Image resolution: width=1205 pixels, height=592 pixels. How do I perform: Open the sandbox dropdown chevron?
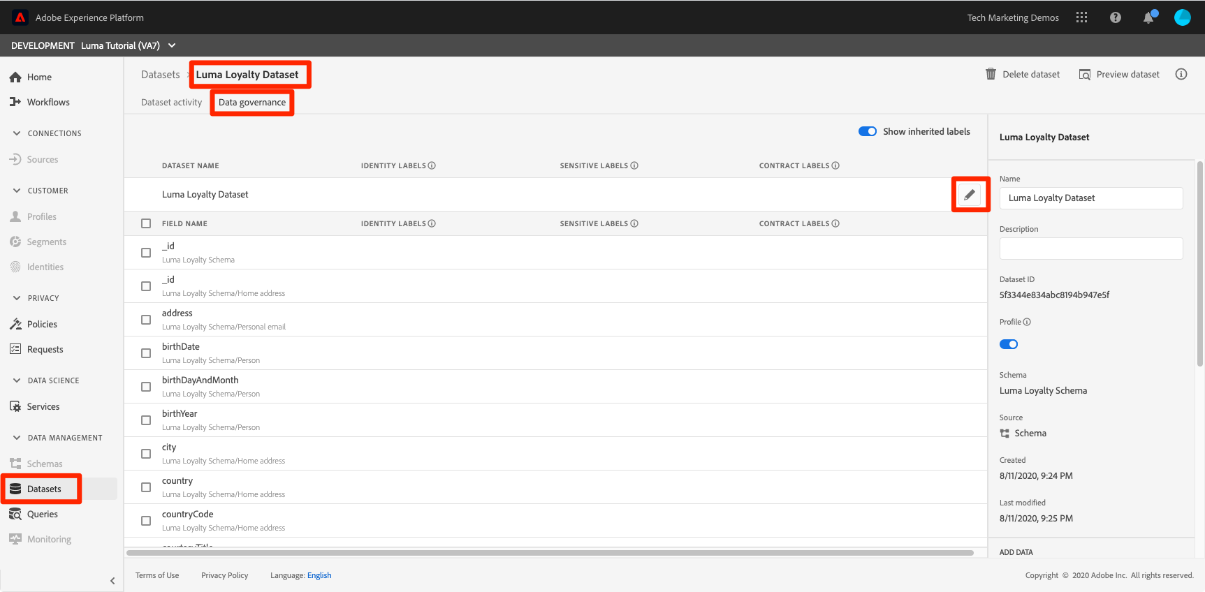point(172,45)
